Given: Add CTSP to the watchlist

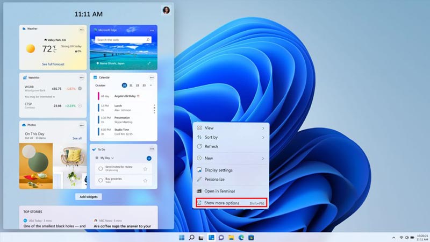Looking at the screenshot, I should pos(80,105).
